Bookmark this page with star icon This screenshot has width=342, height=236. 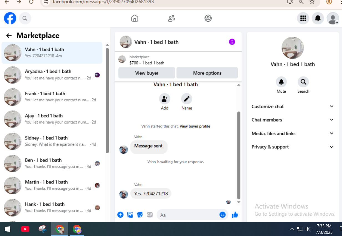pos(312,2)
